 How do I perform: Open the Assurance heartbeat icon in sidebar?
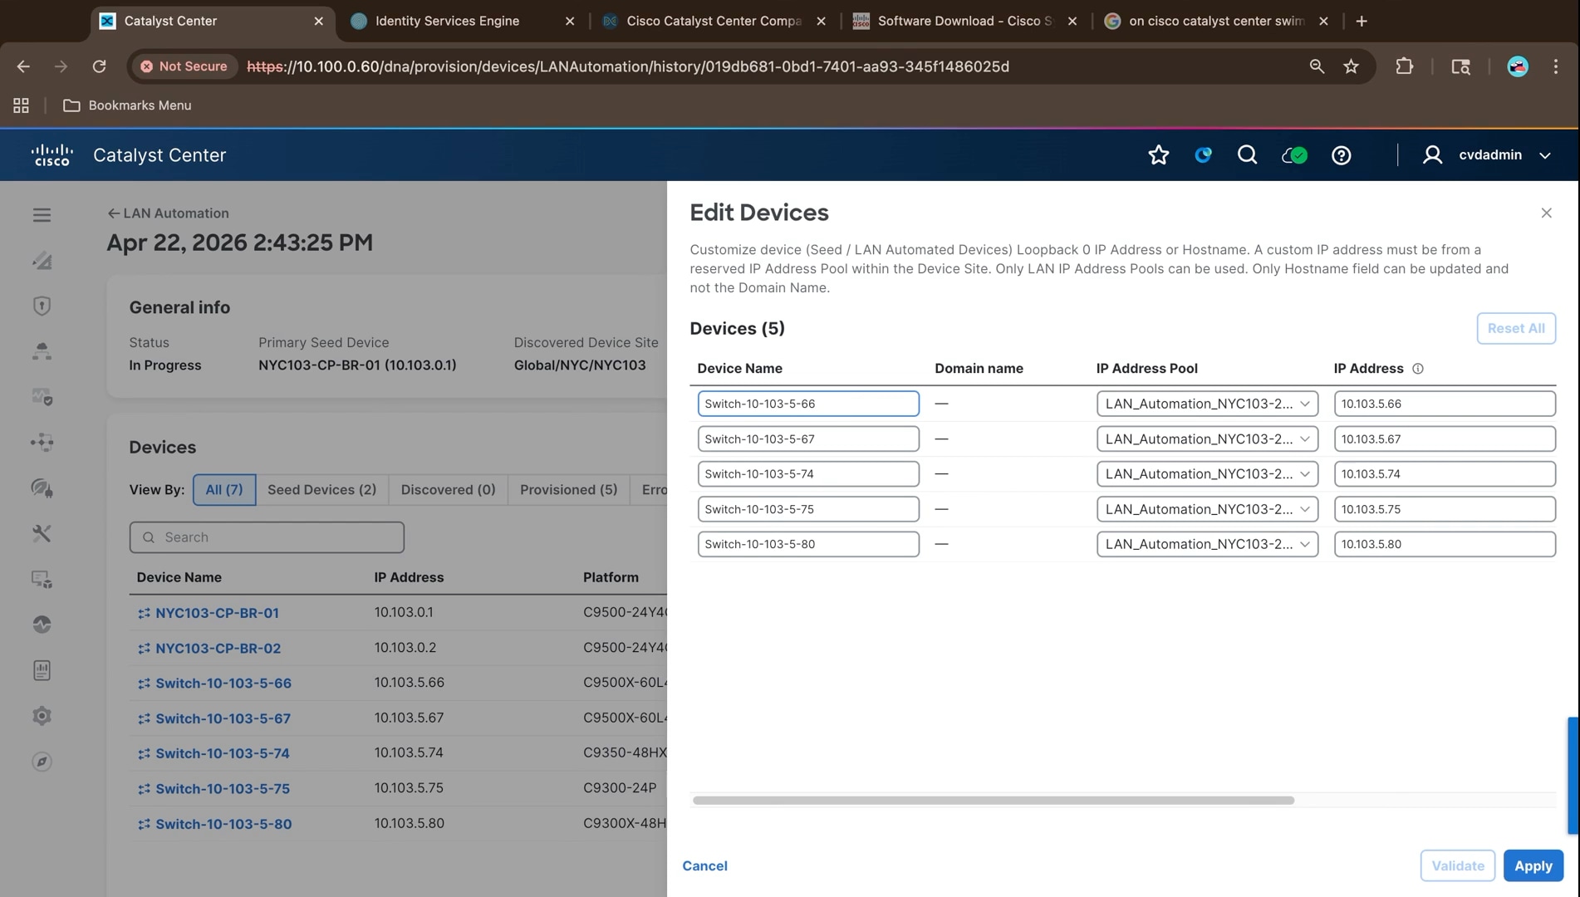coord(42,625)
